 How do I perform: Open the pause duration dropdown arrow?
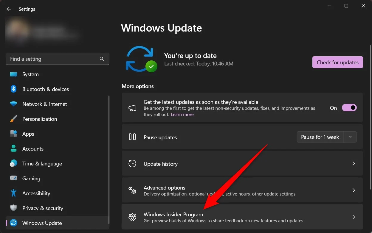click(x=350, y=137)
